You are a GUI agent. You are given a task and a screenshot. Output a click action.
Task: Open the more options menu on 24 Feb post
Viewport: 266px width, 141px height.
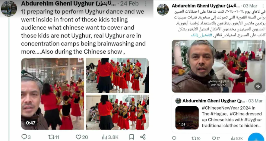[x=146, y=4]
